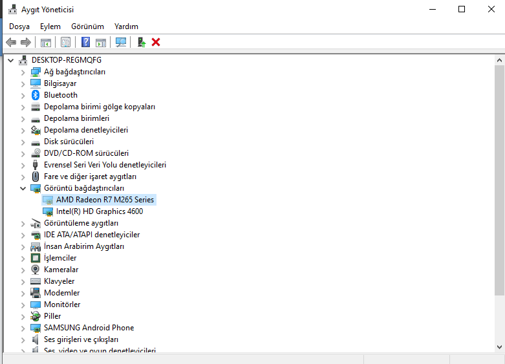The width and height of the screenshot is (505, 364).
Task: Click the Ses girişleri ve çıkışları speaker icon
Action: coord(36,339)
